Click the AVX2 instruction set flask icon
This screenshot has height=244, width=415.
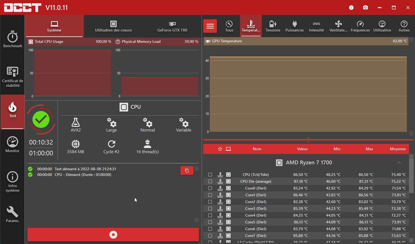point(76,122)
